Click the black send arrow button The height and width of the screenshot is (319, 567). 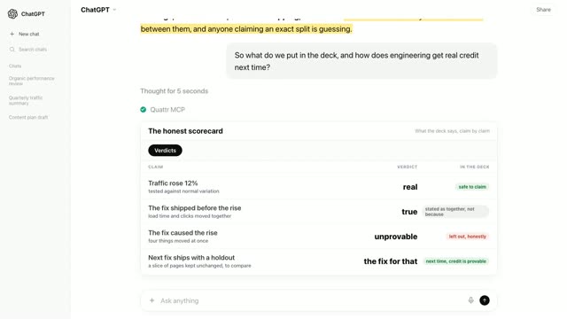tap(485, 300)
